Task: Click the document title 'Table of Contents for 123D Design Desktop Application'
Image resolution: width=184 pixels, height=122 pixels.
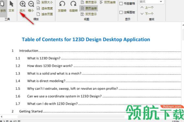Action: pos(86,40)
